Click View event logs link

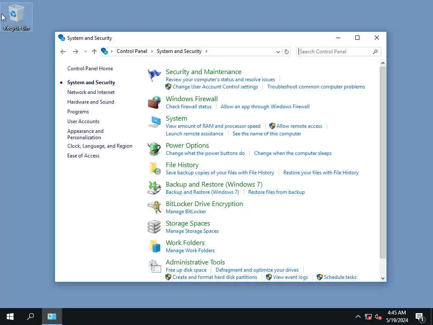[x=290, y=277]
